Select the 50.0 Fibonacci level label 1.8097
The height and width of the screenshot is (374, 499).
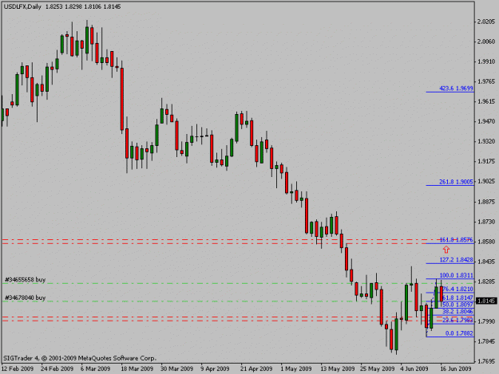tap(458, 305)
